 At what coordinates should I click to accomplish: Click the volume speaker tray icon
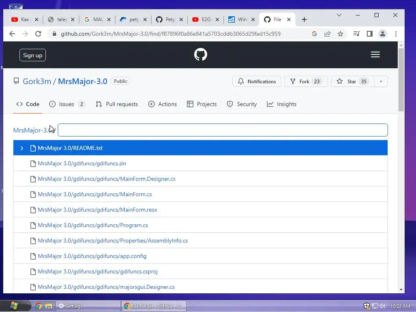coord(383,306)
